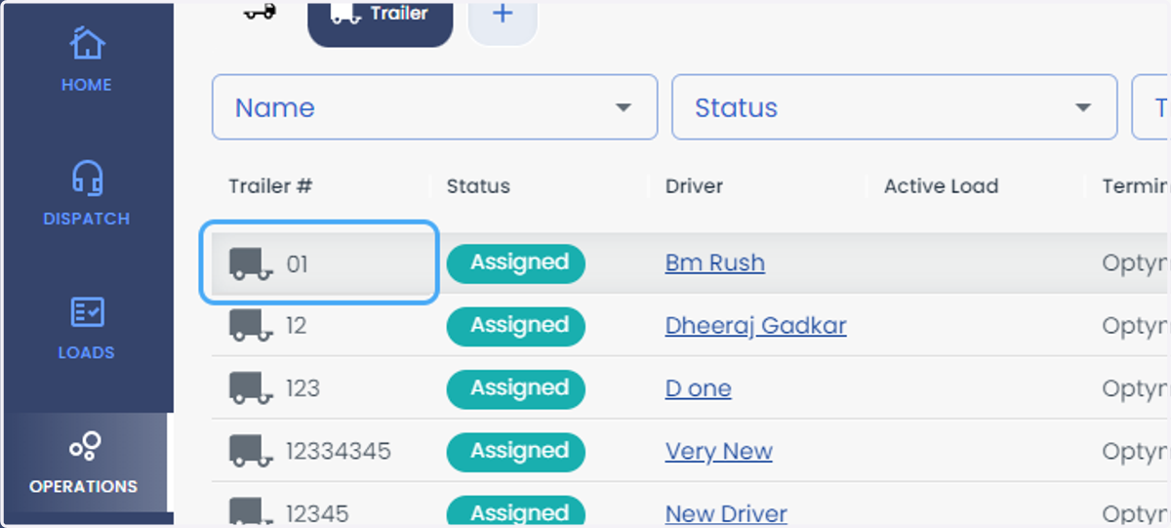
Task: Open Dispatch headset icon in sidebar
Action: pyautogui.click(x=87, y=179)
